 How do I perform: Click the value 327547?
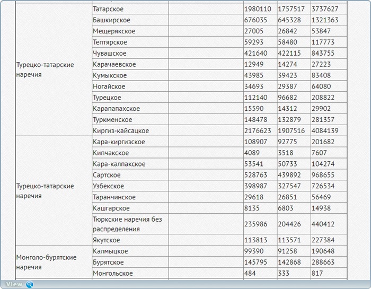click(x=289, y=186)
